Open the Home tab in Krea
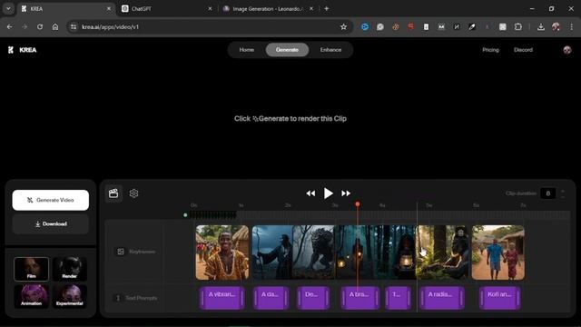This screenshot has height=327, width=581. pos(246,50)
